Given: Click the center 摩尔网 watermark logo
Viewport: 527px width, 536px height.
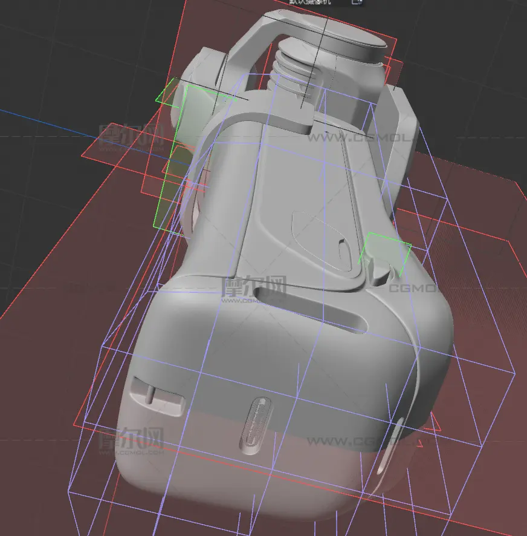Looking at the screenshot, I should click(254, 287).
